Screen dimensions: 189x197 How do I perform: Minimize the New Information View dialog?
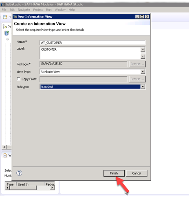click(137, 17)
